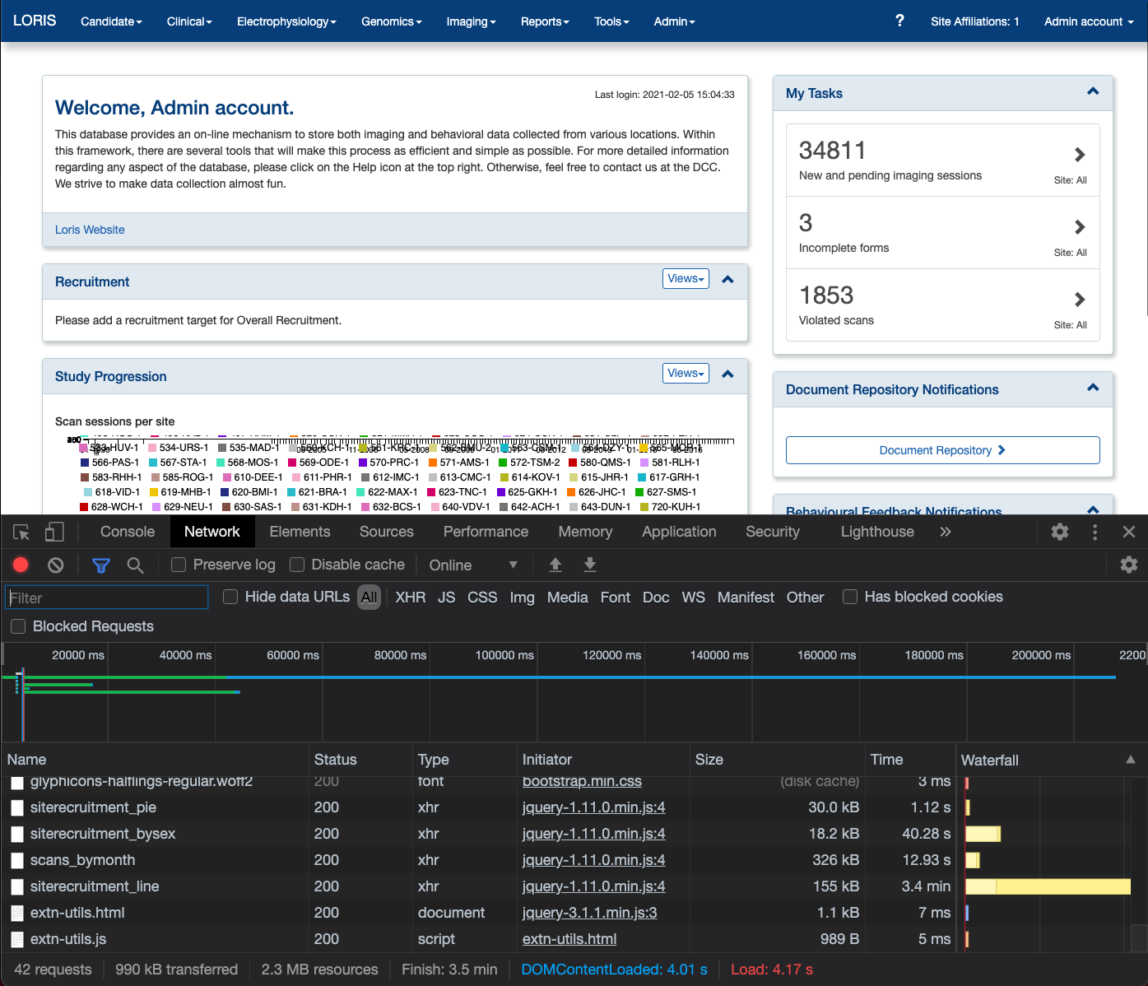Select siterecruitment_line request row
This screenshot has width=1148, height=986.
click(566, 886)
